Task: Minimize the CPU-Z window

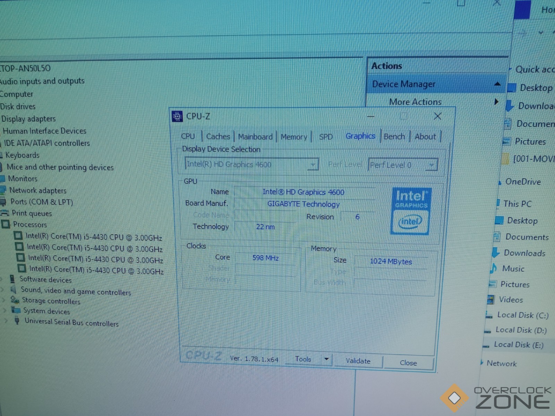Action: coord(371,116)
